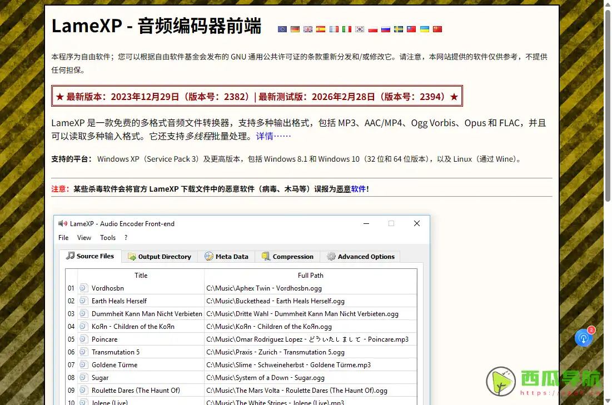
Task: Click the scrollbar down arrow
Action: 608,401
